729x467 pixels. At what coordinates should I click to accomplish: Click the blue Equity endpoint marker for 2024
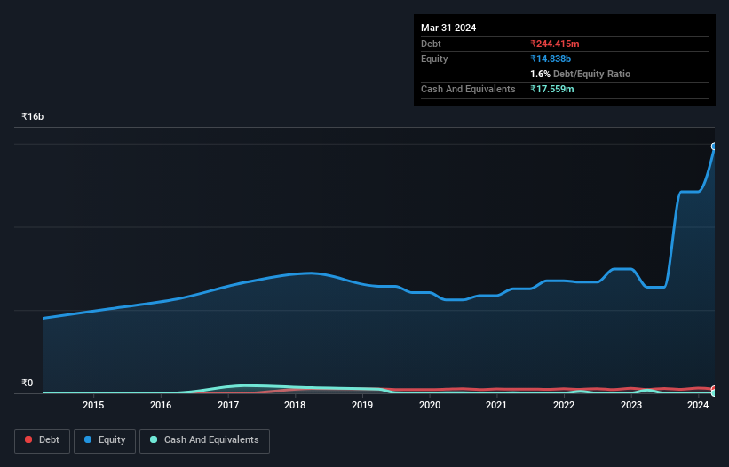[714, 146]
